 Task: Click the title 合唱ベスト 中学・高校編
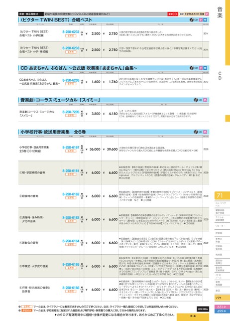click(33, 52)
